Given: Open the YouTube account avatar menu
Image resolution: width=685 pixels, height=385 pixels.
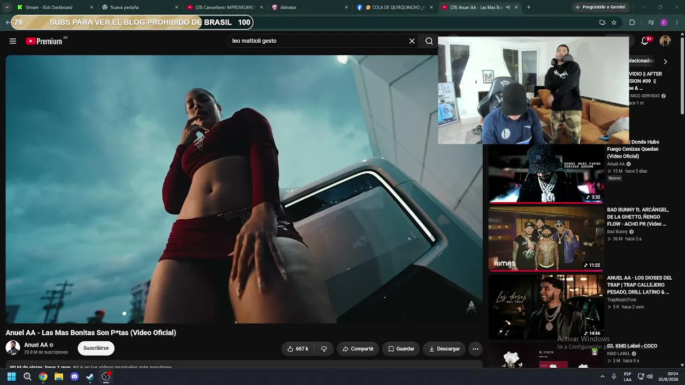Looking at the screenshot, I should (665, 41).
